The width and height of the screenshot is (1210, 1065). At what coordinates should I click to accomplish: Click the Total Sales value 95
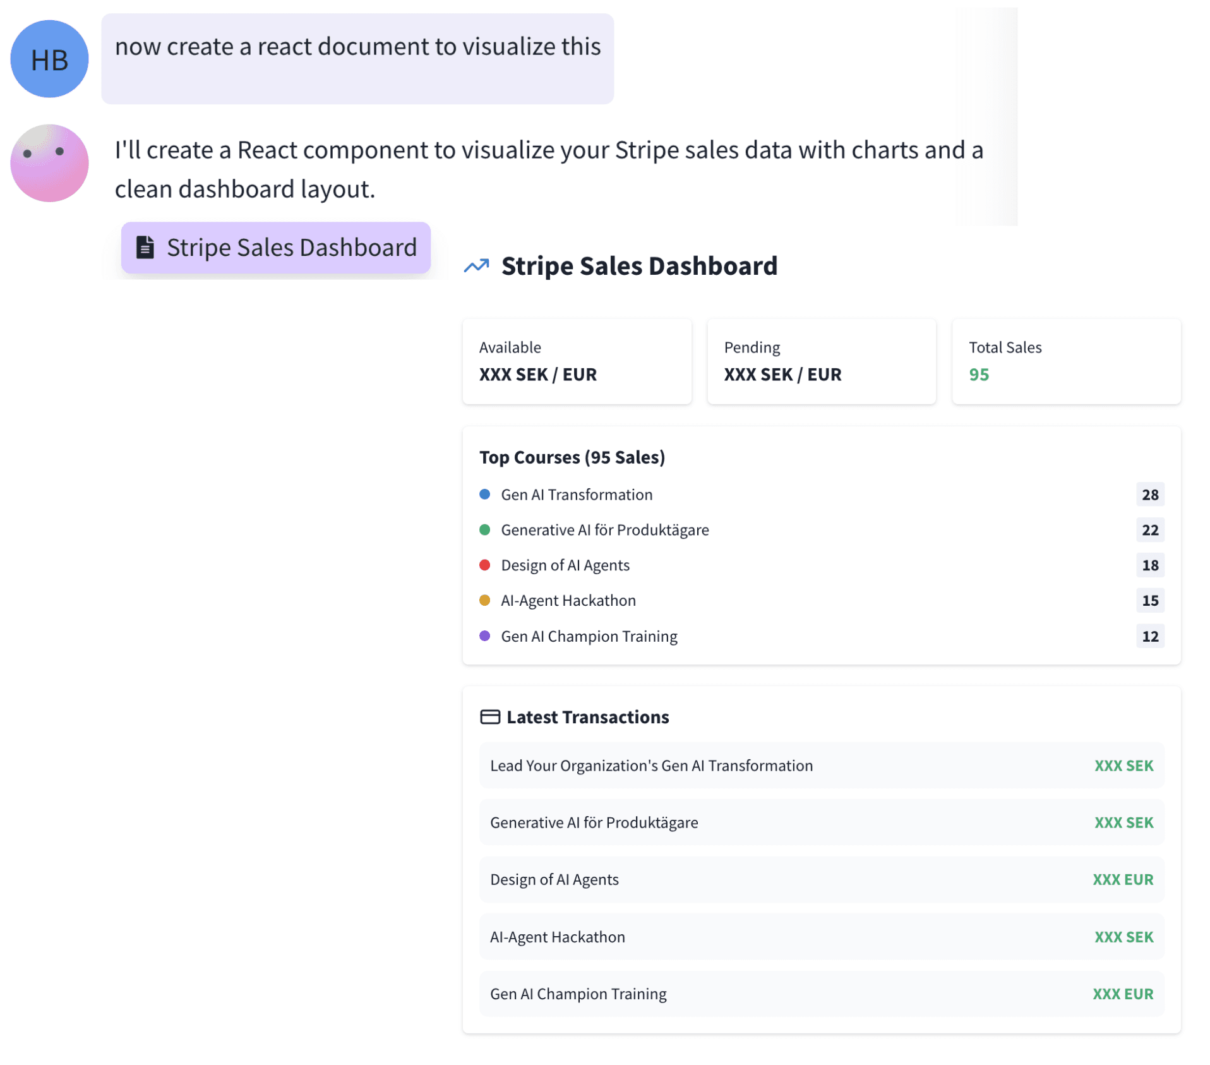click(x=978, y=375)
